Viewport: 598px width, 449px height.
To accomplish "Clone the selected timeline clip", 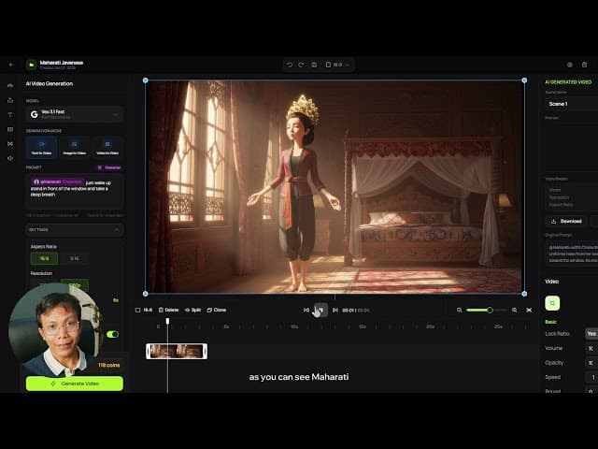I will [216, 310].
